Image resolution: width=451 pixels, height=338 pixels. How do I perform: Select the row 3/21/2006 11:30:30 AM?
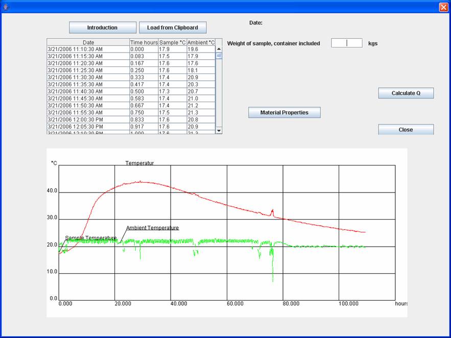pyautogui.click(x=131, y=77)
